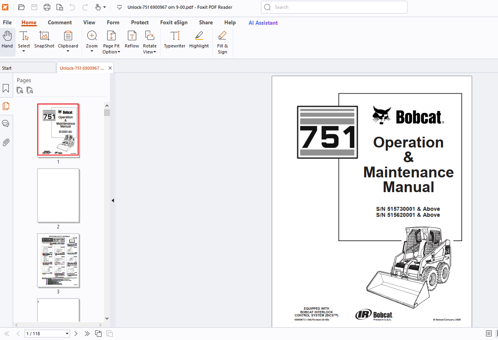This screenshot has width=498, height=340.
Task: Collapse the navigation panel with side arrow
Action: pyautogui.click(x=113, y=200)
